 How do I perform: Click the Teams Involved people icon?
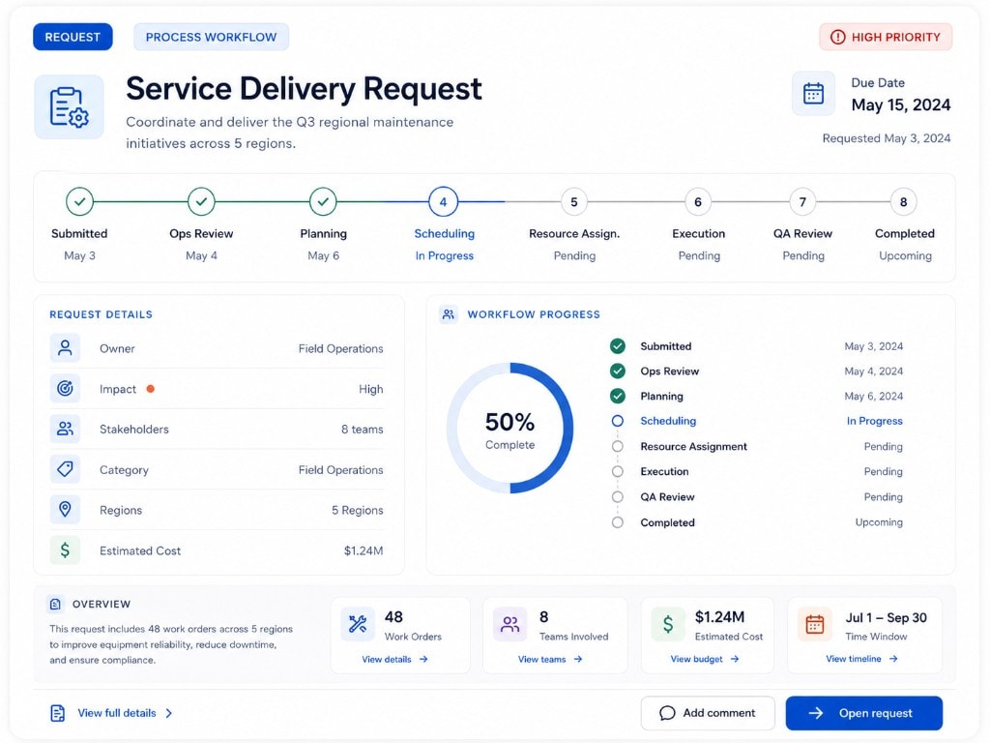pyautogui.click(x=510, y=624)
